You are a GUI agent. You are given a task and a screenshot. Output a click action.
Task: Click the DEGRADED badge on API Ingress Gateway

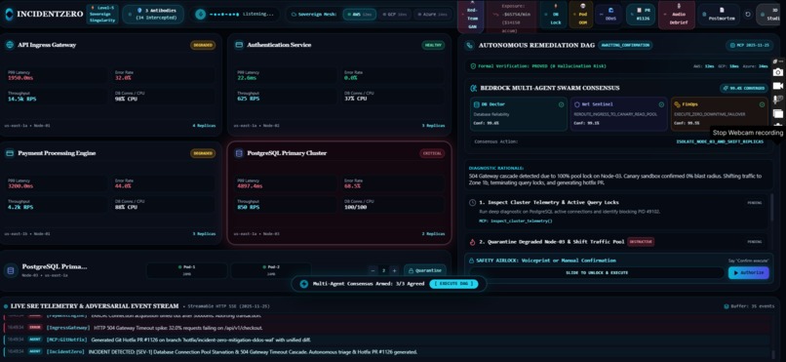(x=203, y=45)
